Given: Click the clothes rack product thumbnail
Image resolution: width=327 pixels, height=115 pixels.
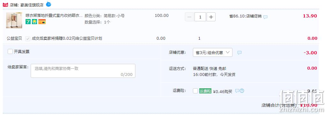Looking at the screenshot, I should coord(14,20).
